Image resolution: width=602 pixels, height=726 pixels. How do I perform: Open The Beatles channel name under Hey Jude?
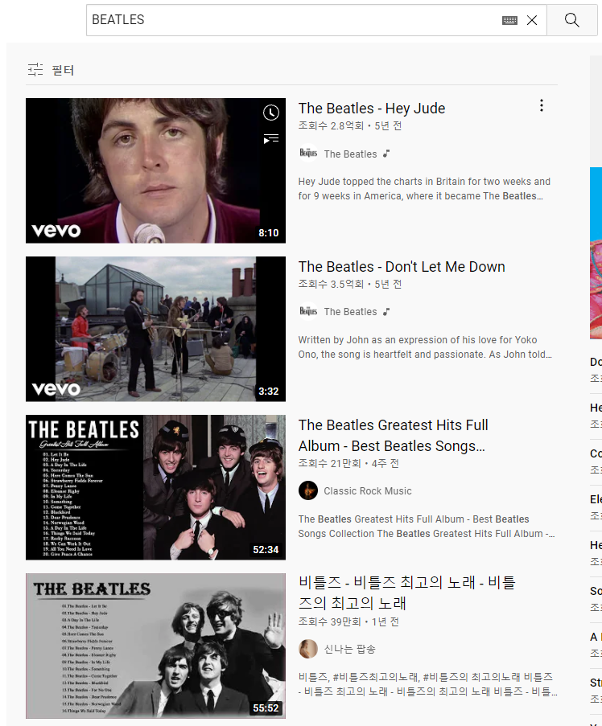[x=350, y=154]
